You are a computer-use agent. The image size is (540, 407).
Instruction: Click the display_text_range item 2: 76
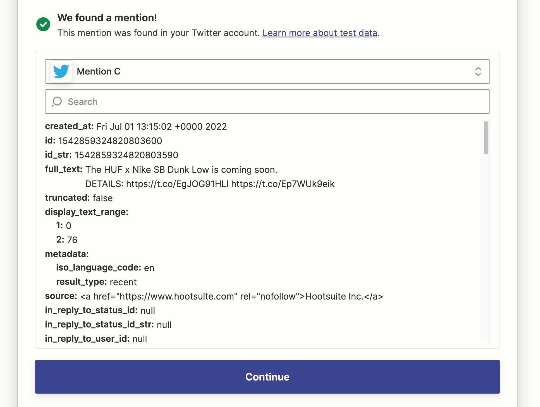point(67,240)
